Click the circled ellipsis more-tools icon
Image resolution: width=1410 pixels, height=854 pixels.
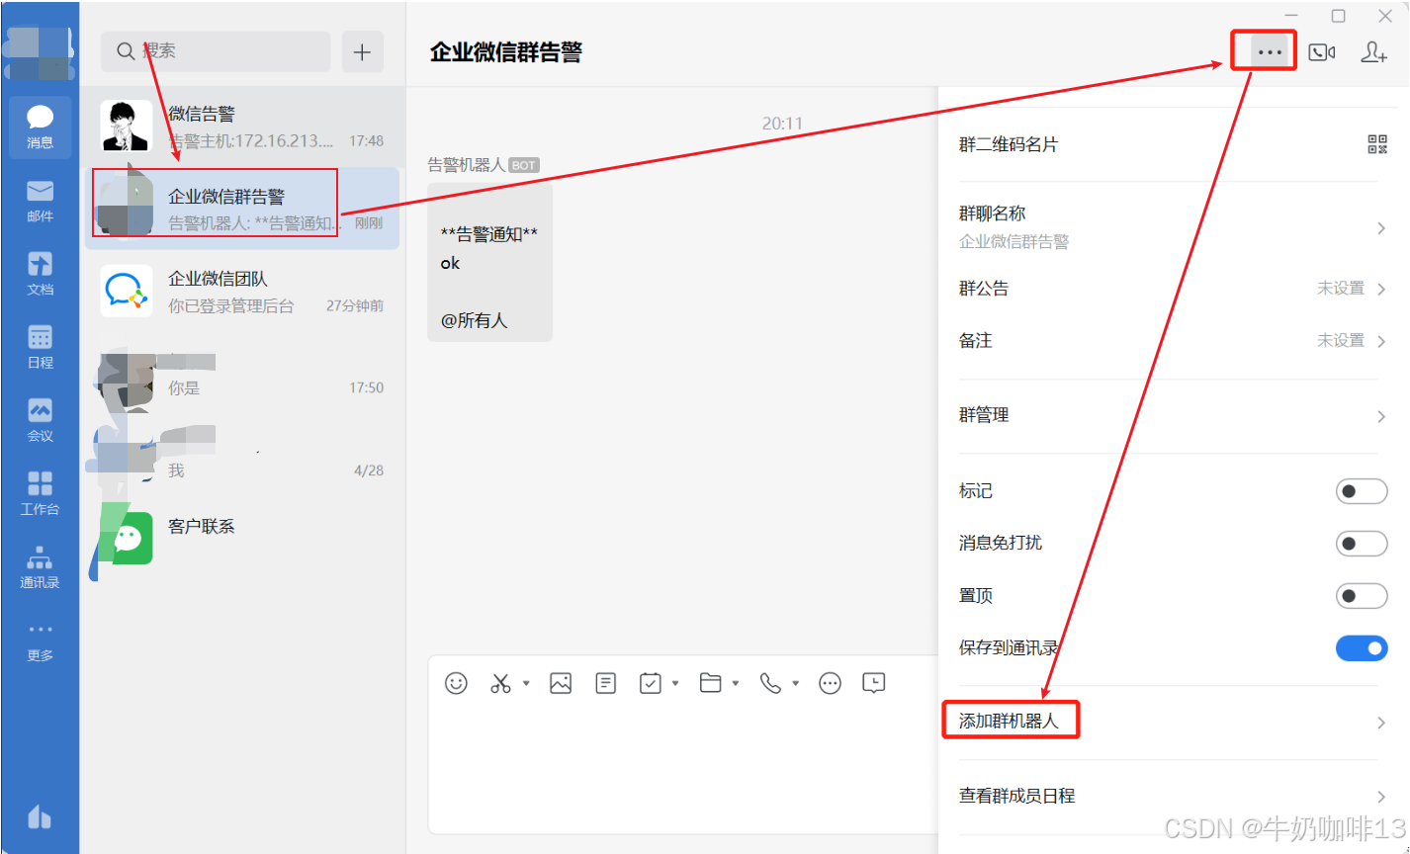click(x=830, y=683)
